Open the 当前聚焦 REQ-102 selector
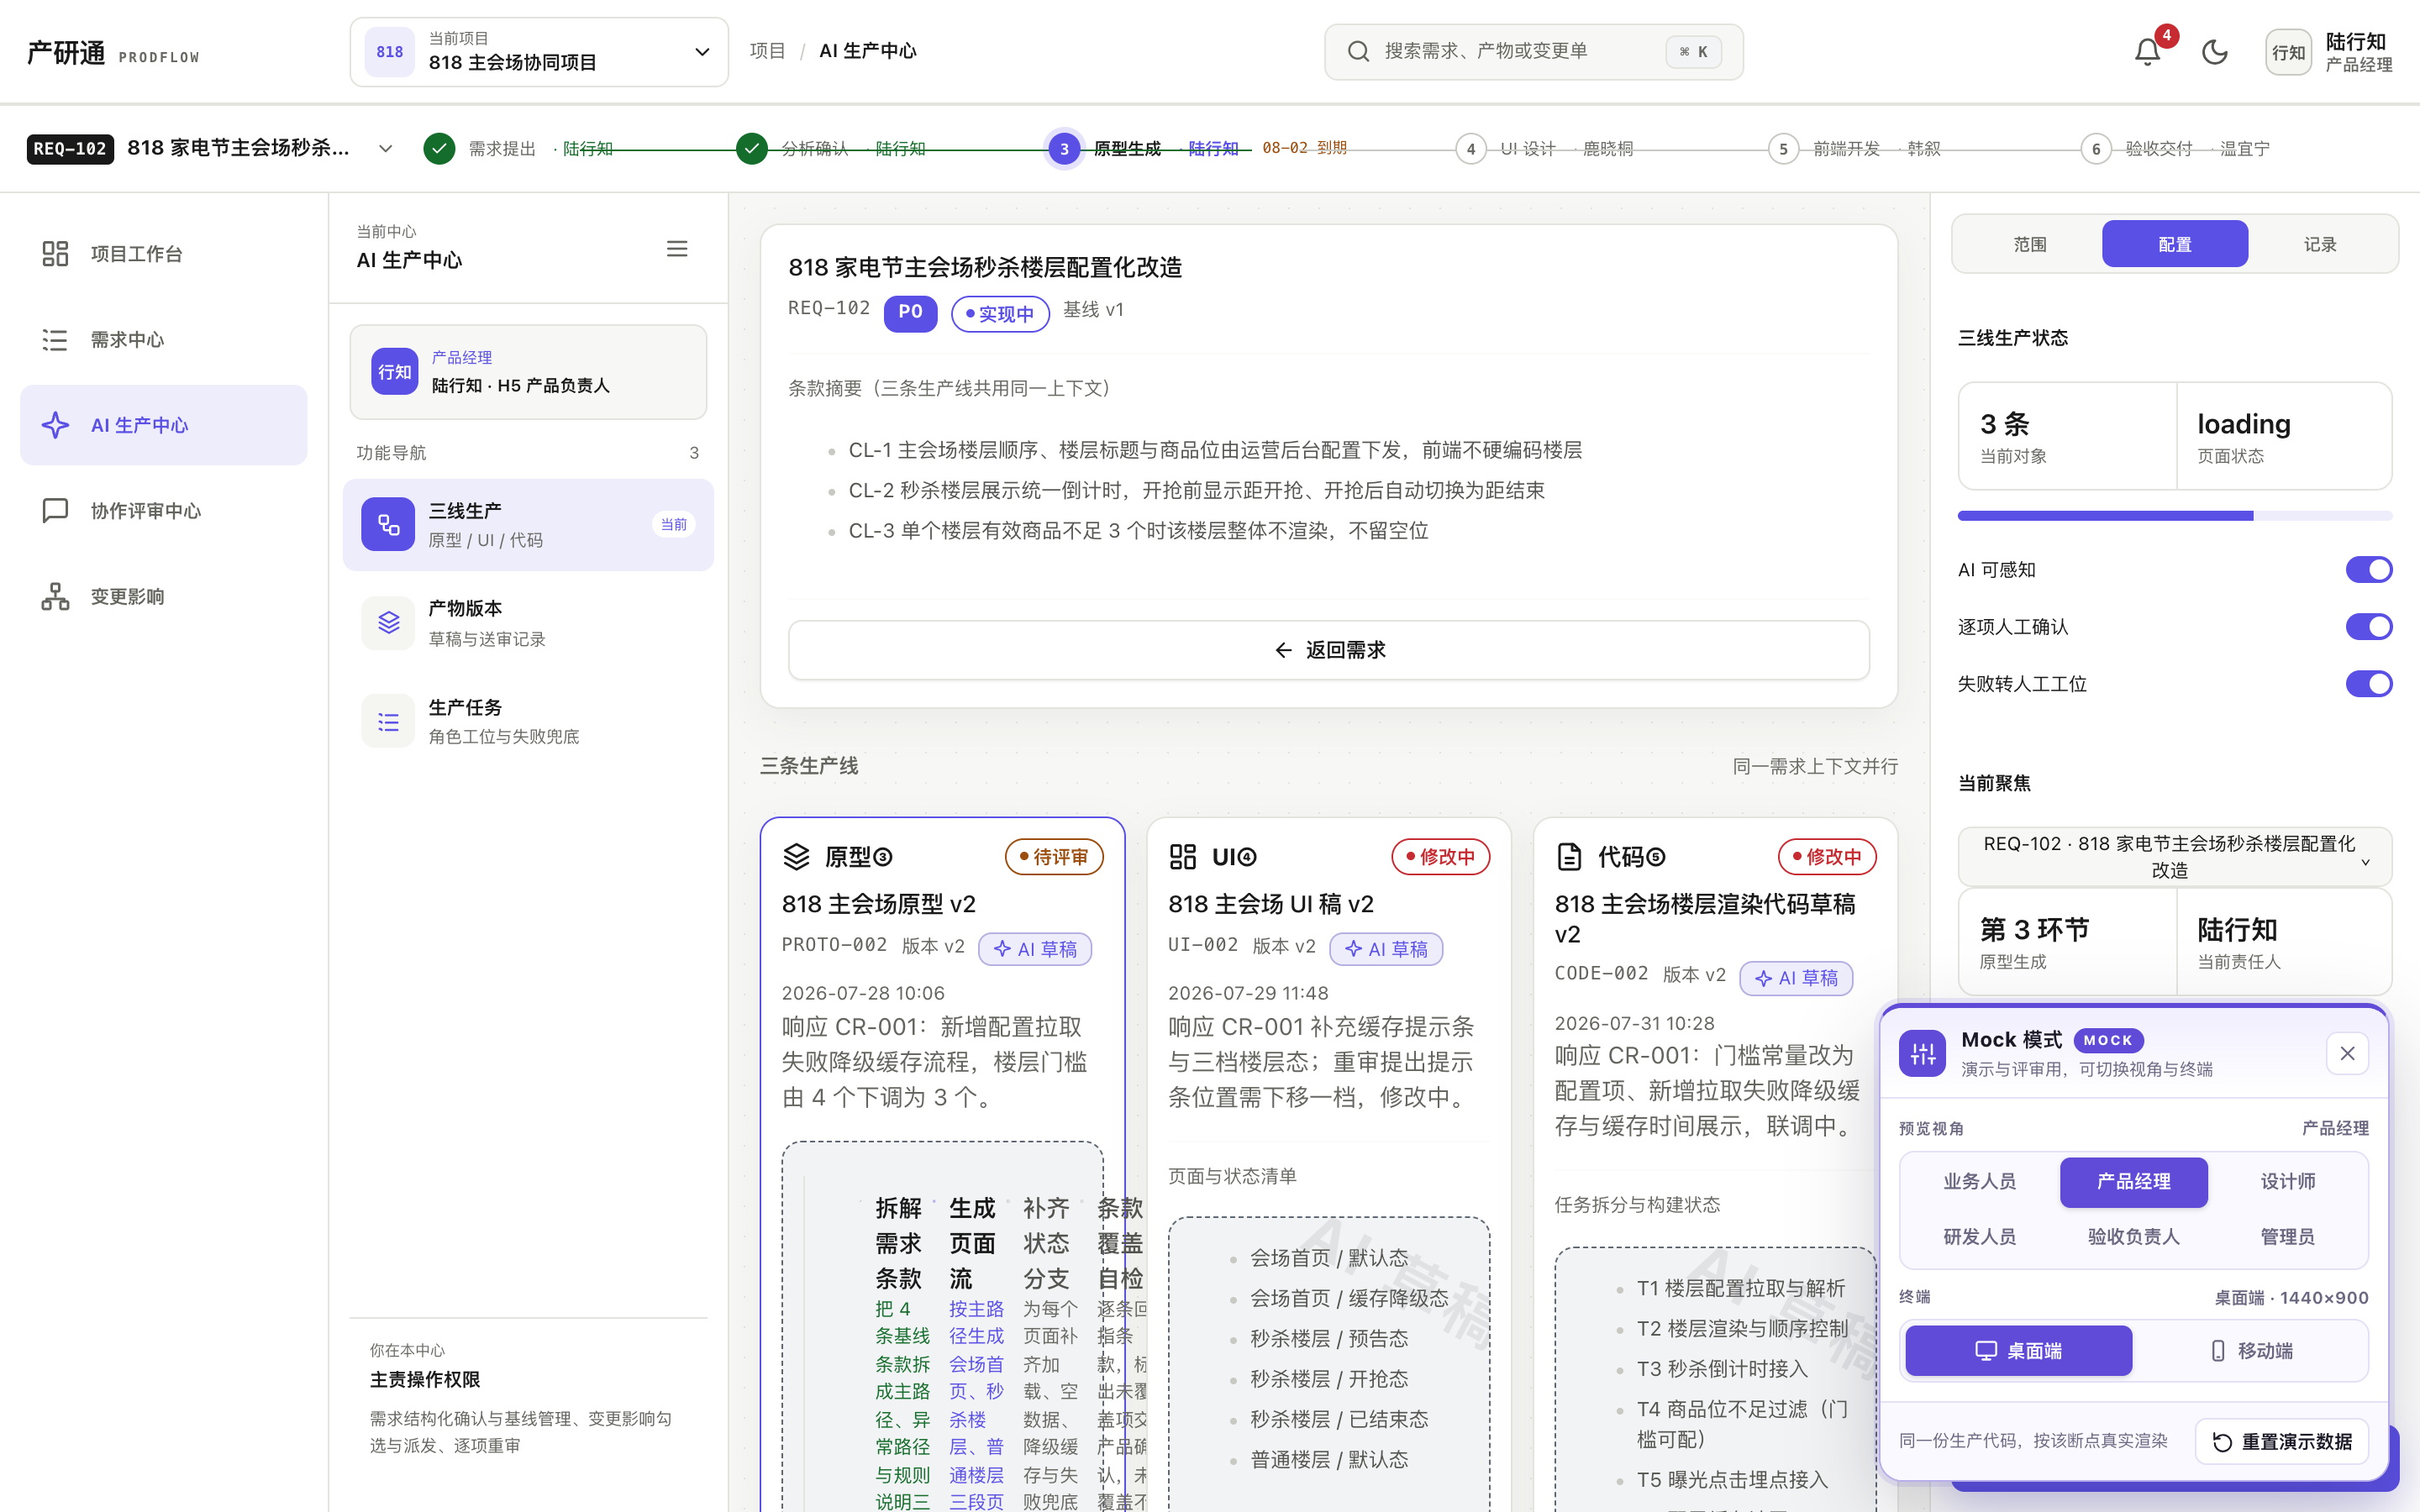This screenshot has width=2420, height=1512. (2174, 857)
